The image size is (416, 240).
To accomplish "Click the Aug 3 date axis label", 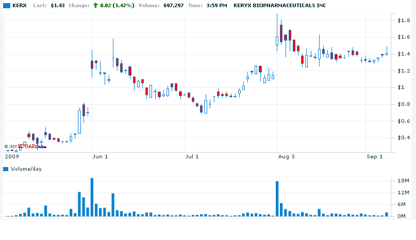I will (286, 157).
